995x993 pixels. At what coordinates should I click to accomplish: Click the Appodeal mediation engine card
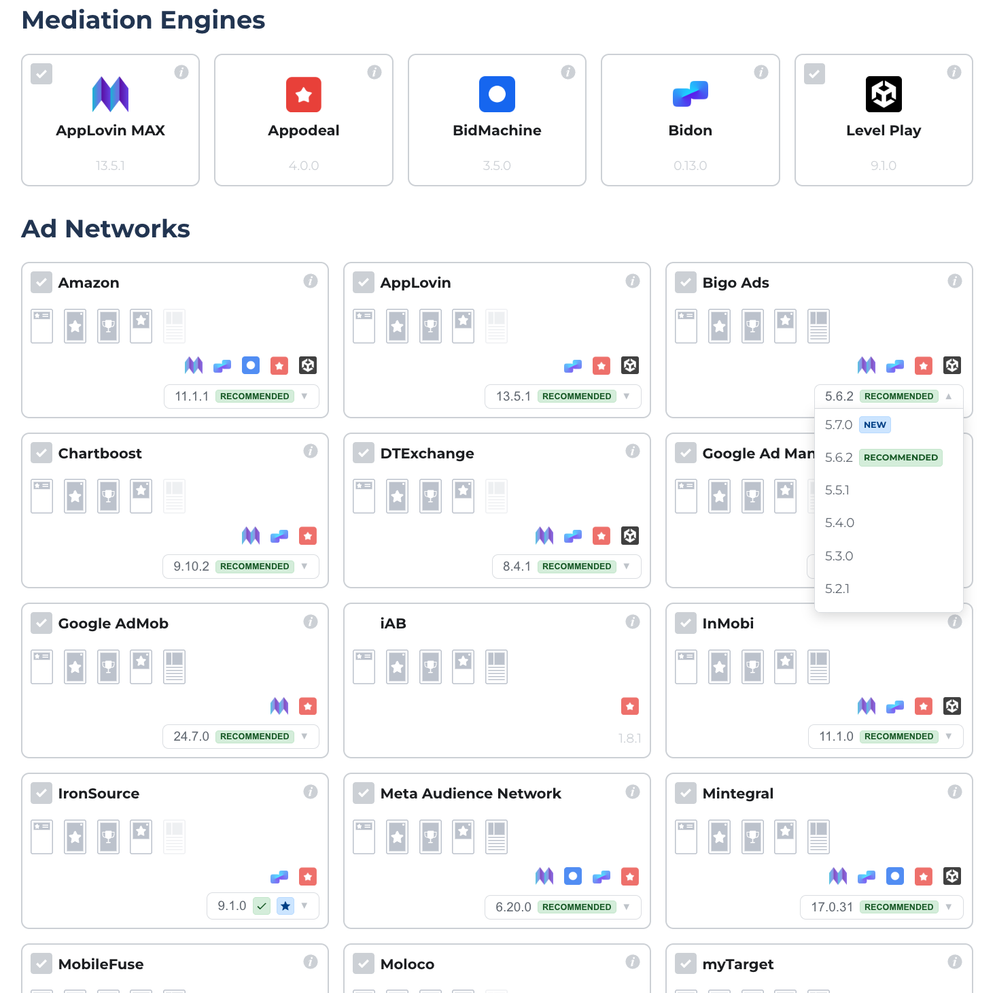tap(303, 120)
